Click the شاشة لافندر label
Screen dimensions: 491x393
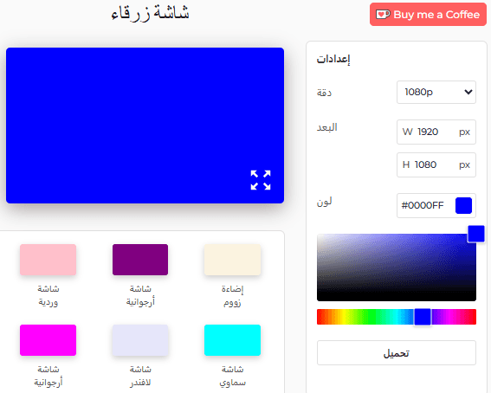pos(140,376)
